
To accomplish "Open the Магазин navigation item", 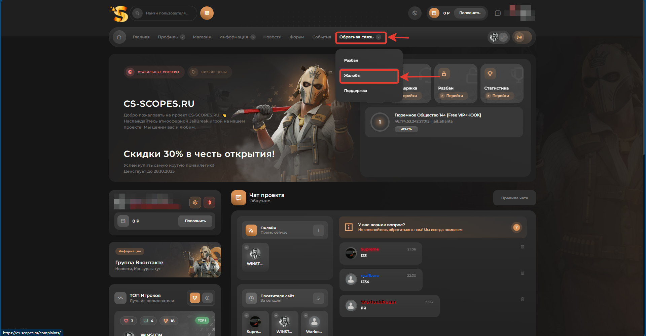I will [x=202, y=37].
